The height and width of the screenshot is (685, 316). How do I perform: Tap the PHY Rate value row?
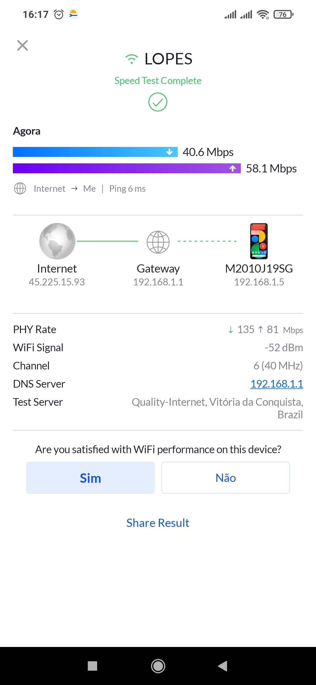265,330
